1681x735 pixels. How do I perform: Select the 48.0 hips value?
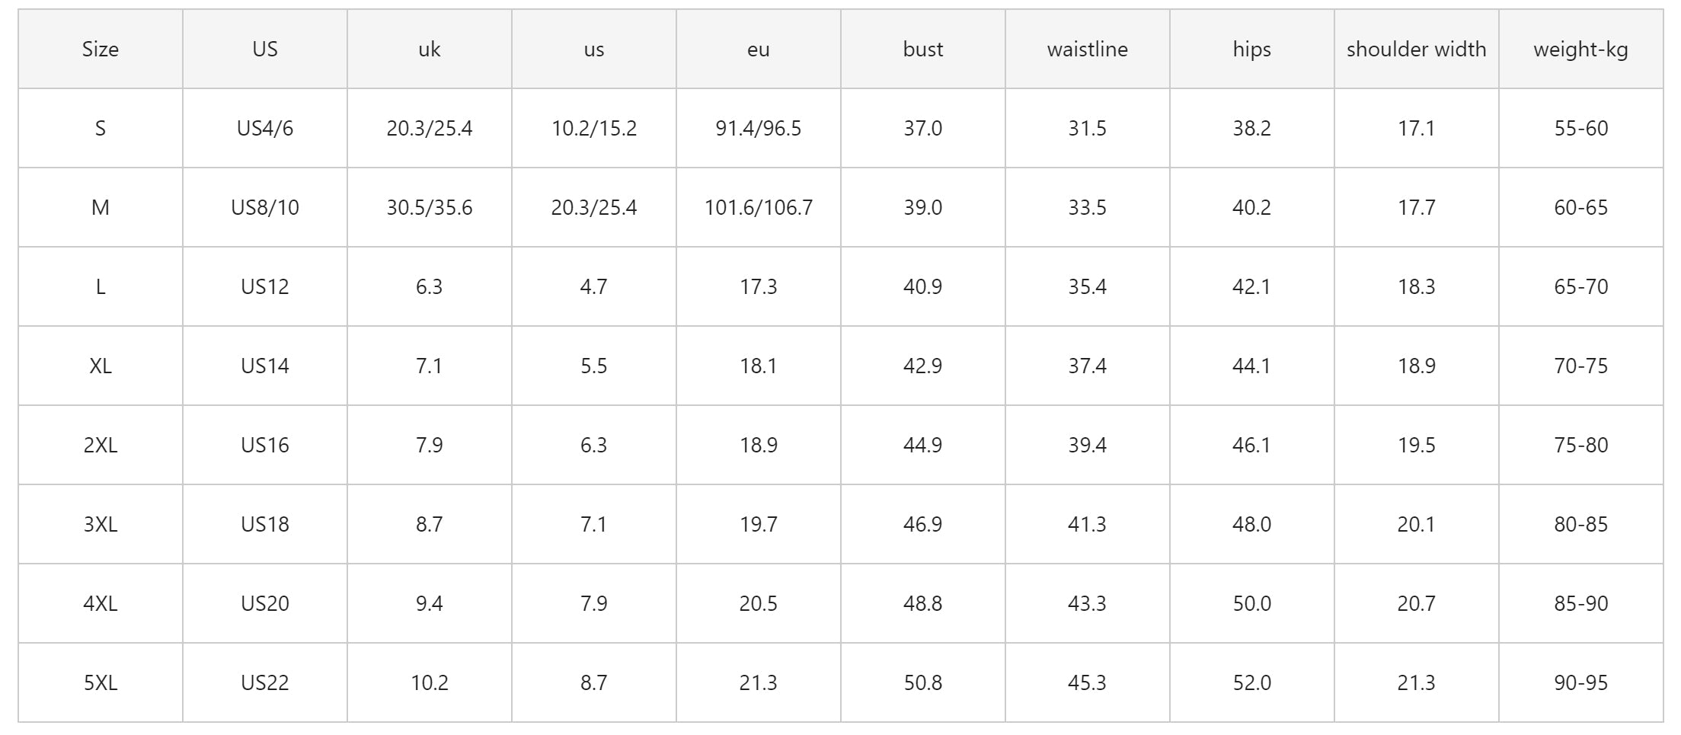tap(1251, 525)
